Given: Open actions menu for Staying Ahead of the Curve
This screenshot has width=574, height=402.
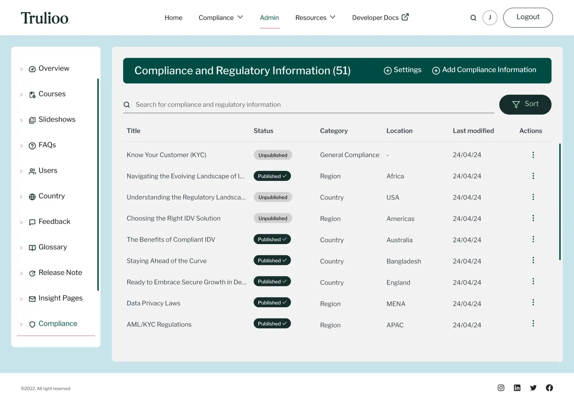Looking at the screenshot, I should [x=533, y=260].
